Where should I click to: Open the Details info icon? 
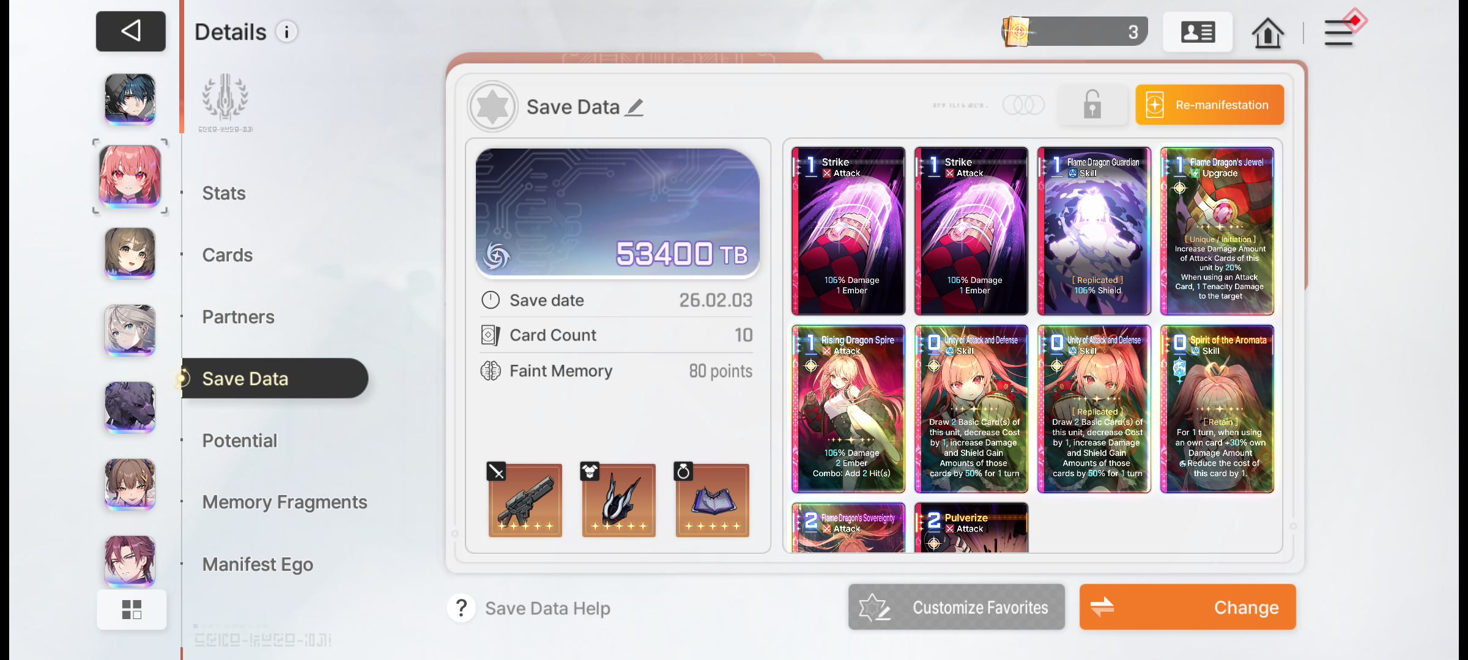pyautogui.click(x=286, y=32)
